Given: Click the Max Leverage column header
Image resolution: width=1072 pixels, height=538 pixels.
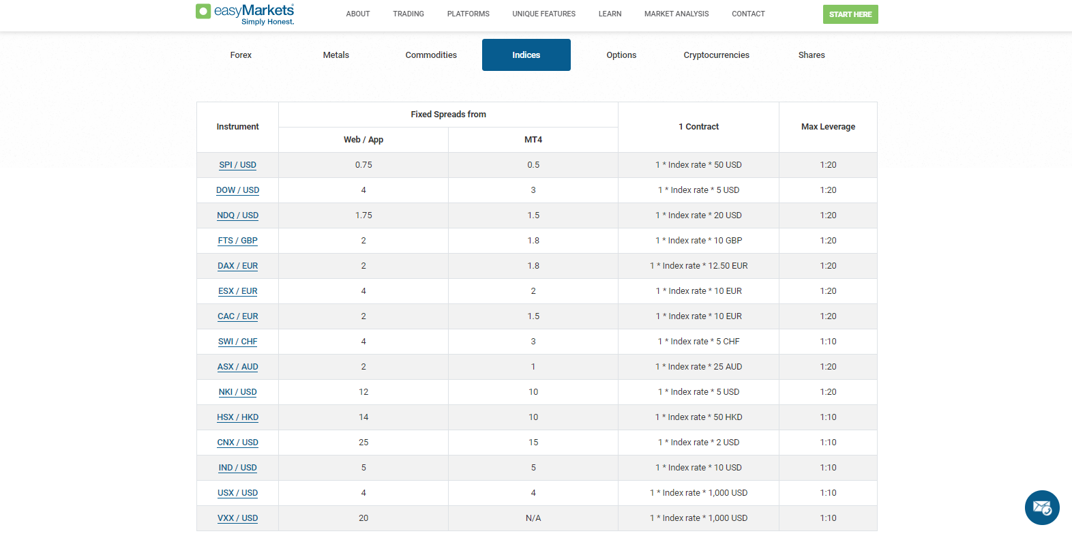Looking at the screenshot, I should (828, 127).
